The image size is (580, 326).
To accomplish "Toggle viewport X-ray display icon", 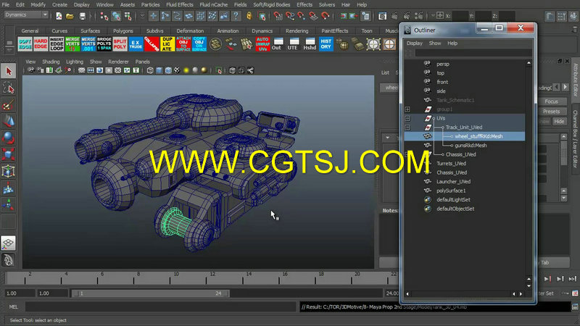I will click(x=232, y=70).
